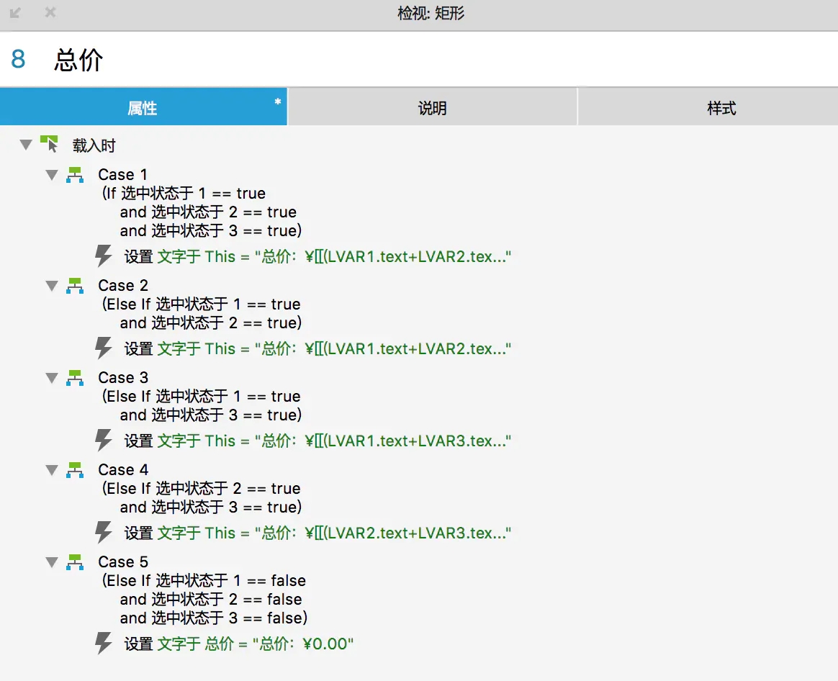
Task: Click the Case 1 condition icon
Action: (x=75, y=174)
